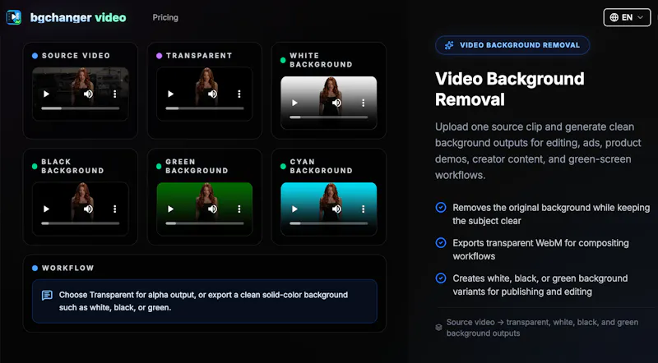
Task: Click the Video Background Removal badge
Action: coord(512,45)
